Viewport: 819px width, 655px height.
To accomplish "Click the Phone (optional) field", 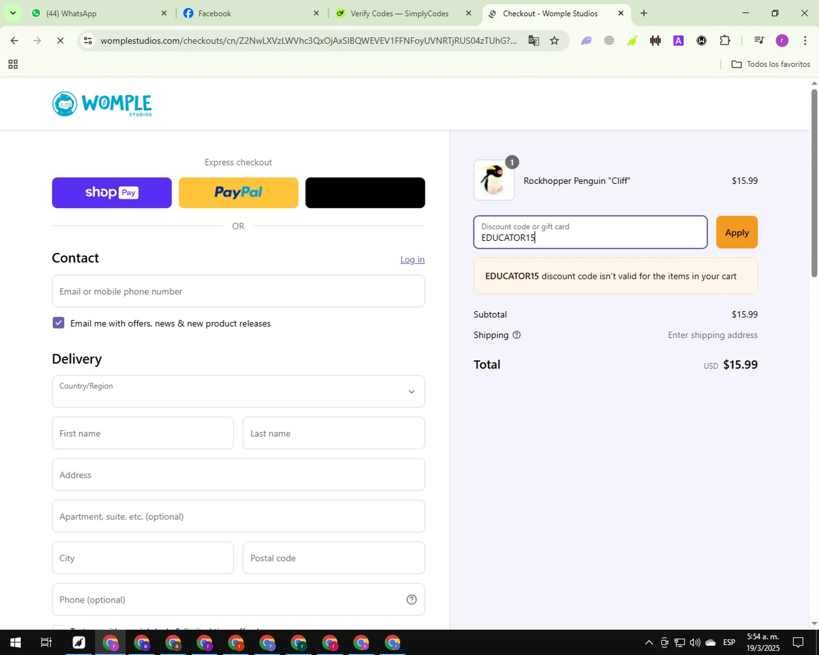I will (239, 599).
